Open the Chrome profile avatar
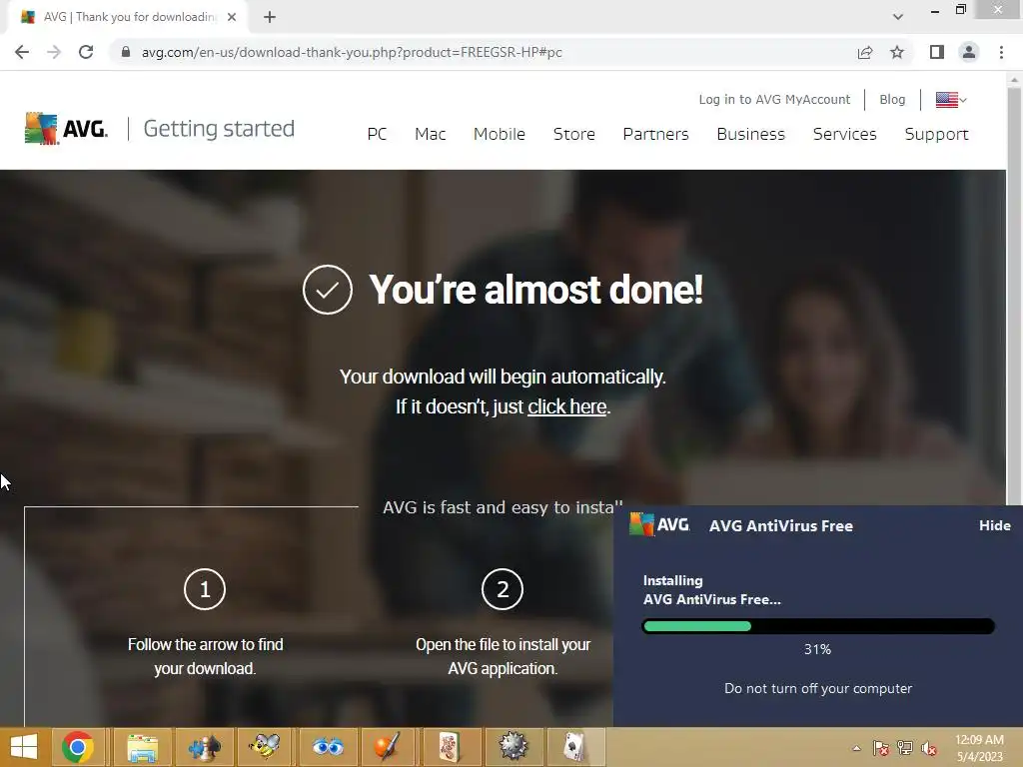Screen dimensions: 1023x767 pos(969,52)
